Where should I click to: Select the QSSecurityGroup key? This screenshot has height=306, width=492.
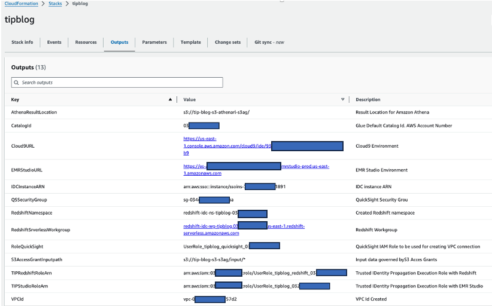tap(29, 200)
